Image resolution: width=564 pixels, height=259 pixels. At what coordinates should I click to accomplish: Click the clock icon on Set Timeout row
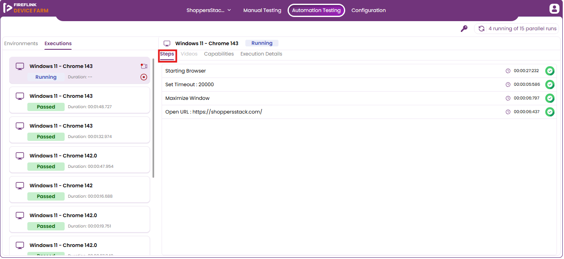click(508, 85)
